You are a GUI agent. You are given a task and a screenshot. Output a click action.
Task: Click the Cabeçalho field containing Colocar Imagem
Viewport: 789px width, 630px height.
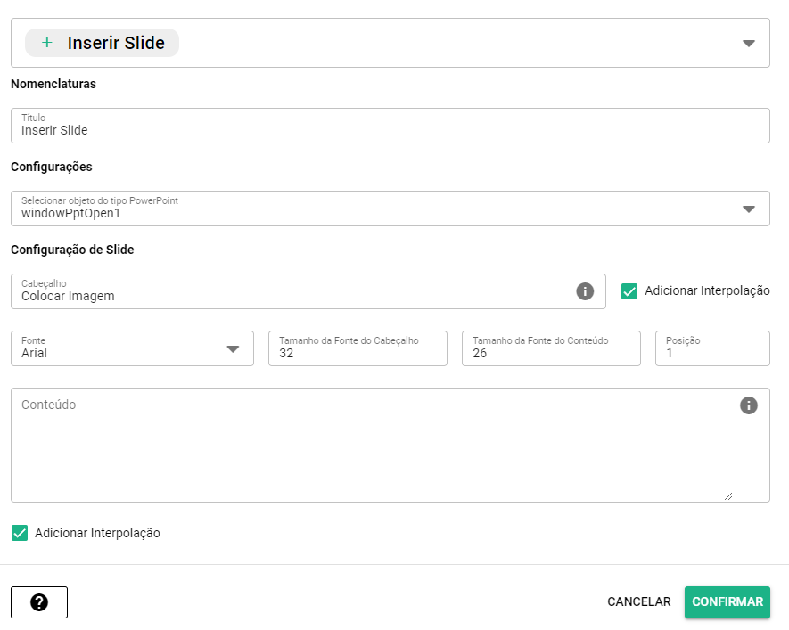tap(294, 296)
